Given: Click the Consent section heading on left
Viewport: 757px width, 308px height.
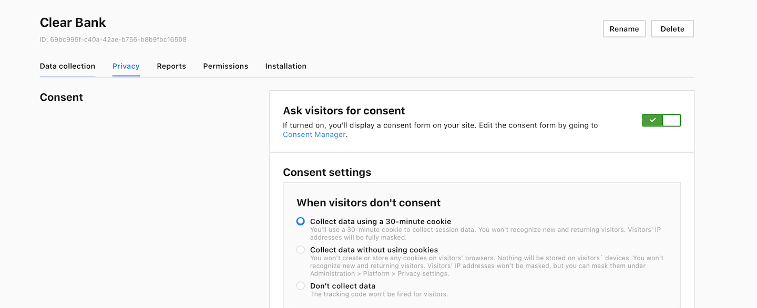Looking at the screenshot, I should click(x=62, y=98).
